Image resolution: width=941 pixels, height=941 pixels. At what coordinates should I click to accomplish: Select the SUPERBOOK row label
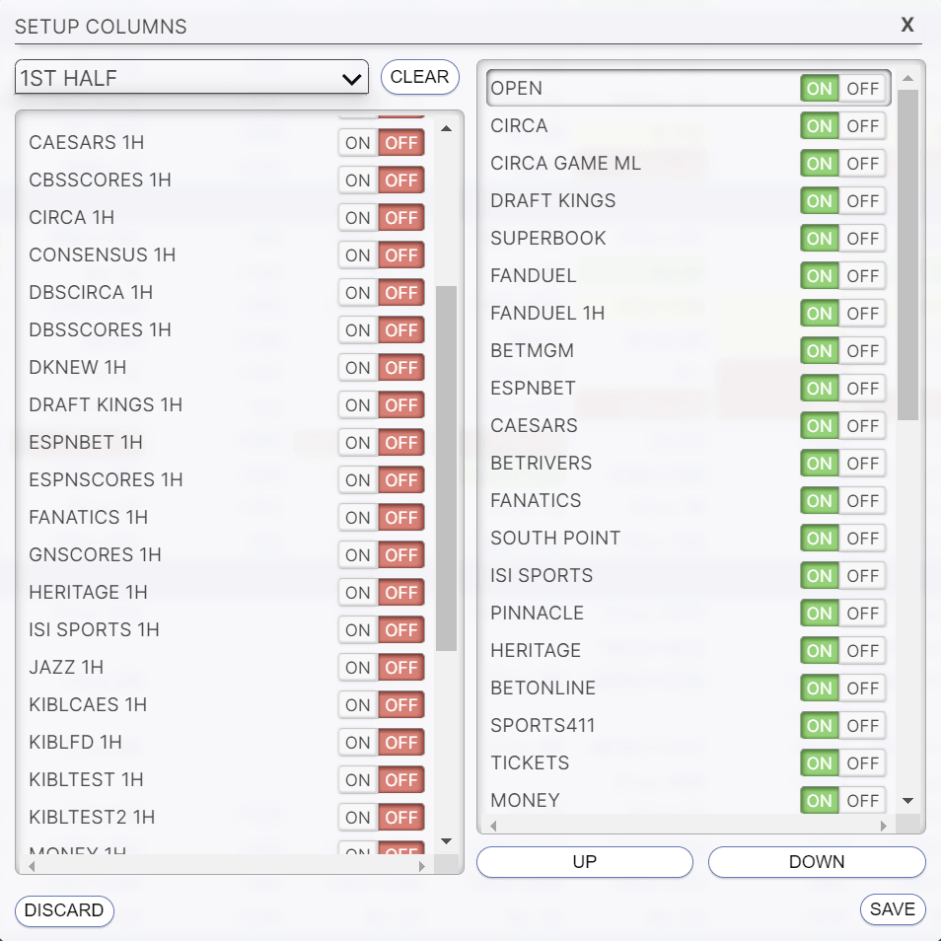(547, 239)
